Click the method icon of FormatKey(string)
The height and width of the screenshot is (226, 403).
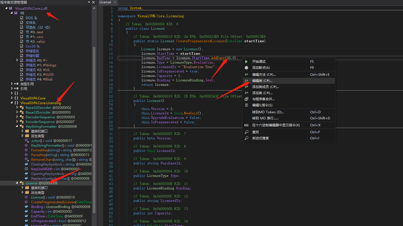click(x=27, y=150)
